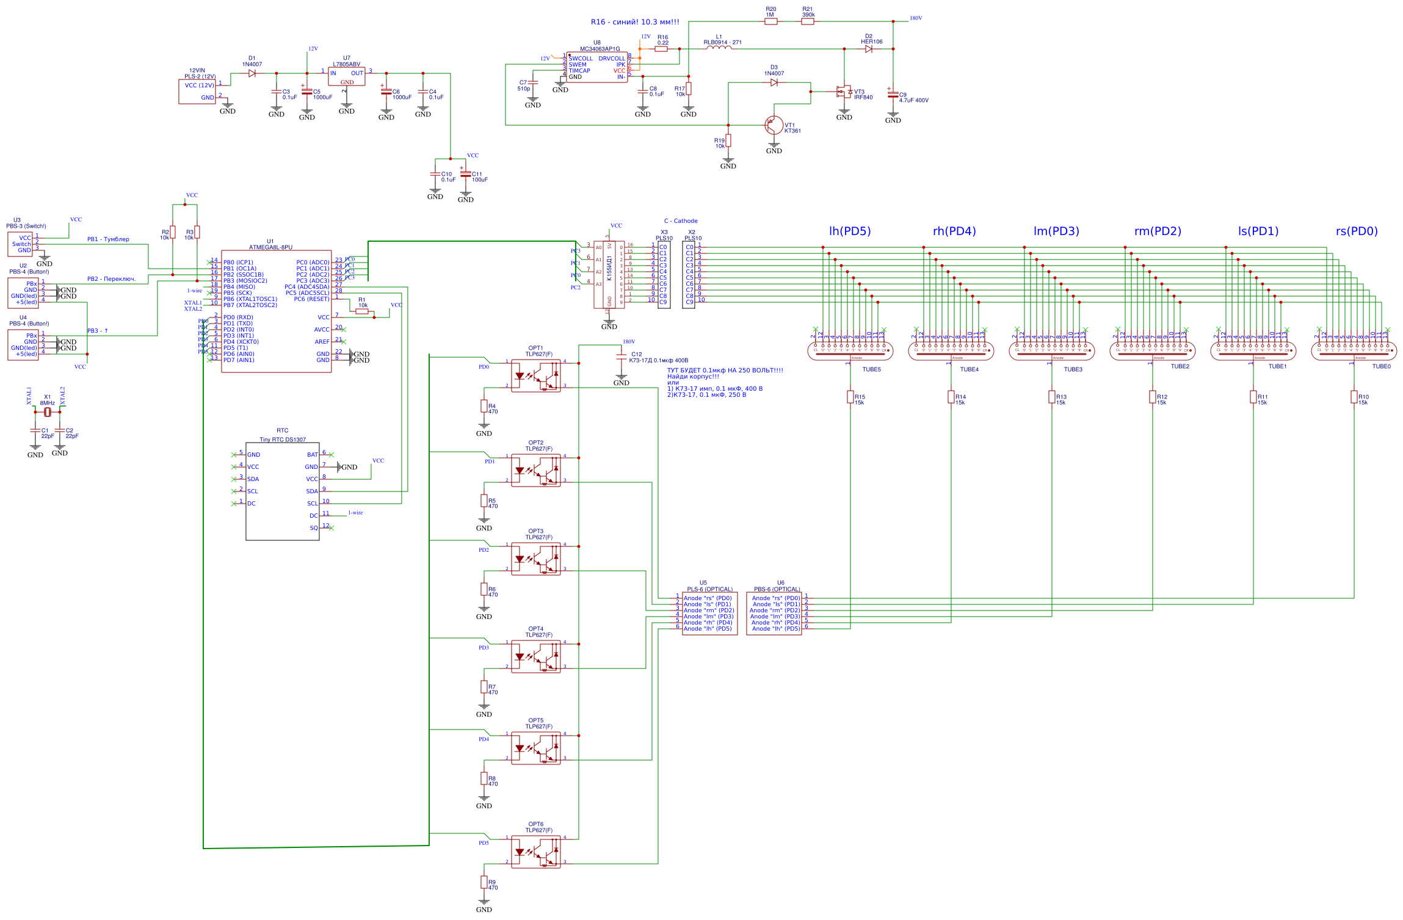The width and height of the screenshot is (1403, 920).
Task: Select the X1 8MHz crystal symbol
Action: pyautogui.click(x=48, y=412)
